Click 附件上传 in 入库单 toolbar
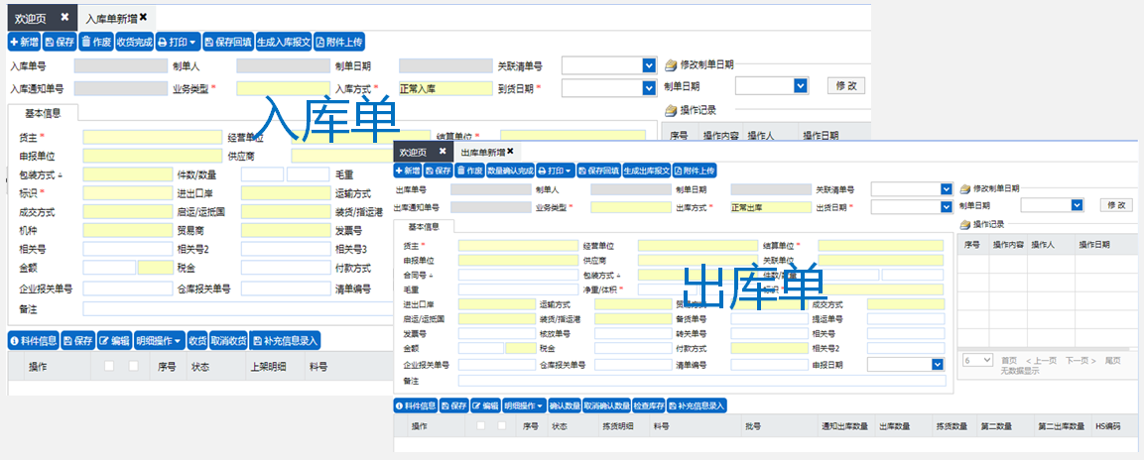1144x460 pixels. point(338,43)
